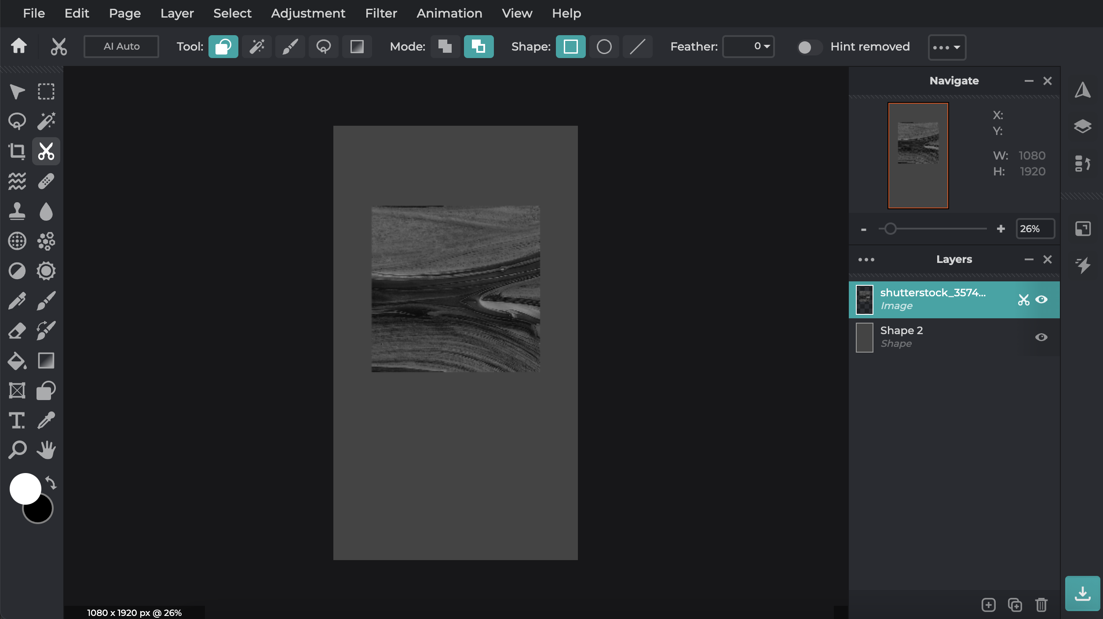Open the Feather value dropdown
This screenshot has width=1103, height=619.
749,47
